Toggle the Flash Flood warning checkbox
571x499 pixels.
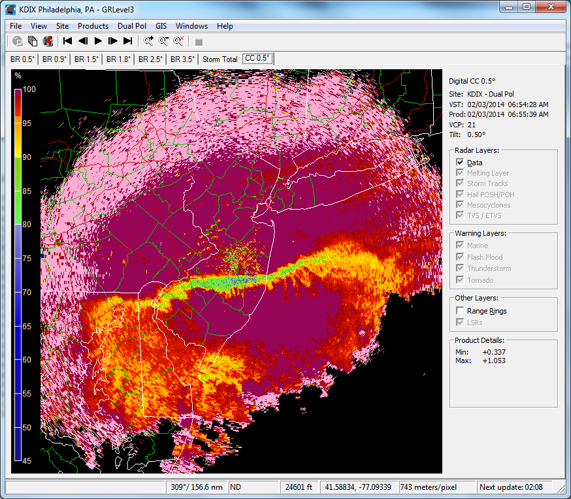pyautogui.click(x=460, y=257)
